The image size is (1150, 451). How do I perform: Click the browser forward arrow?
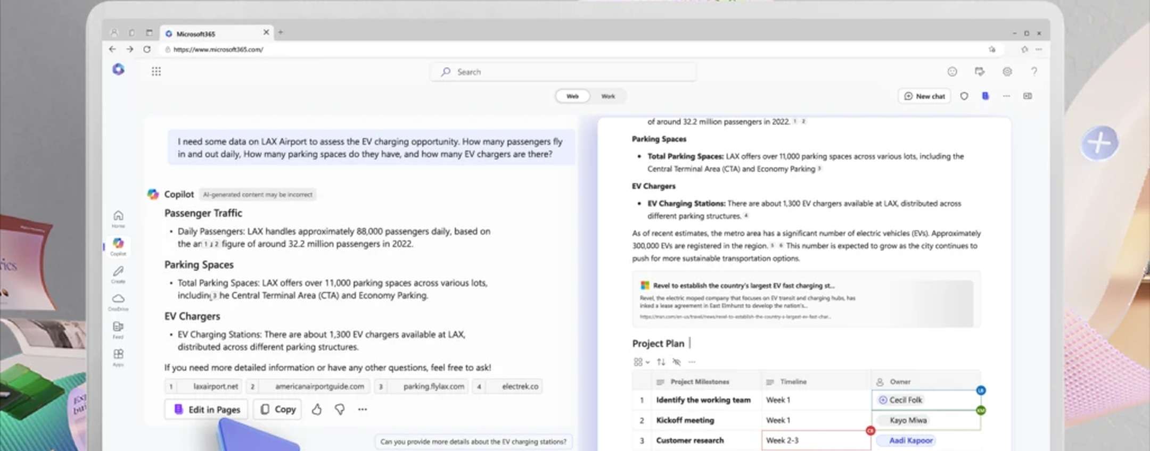(129, 49)
